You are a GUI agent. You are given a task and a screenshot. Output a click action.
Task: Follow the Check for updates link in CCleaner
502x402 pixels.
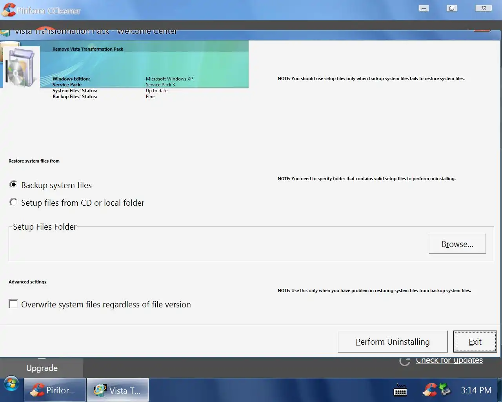[x=449, y=360]
